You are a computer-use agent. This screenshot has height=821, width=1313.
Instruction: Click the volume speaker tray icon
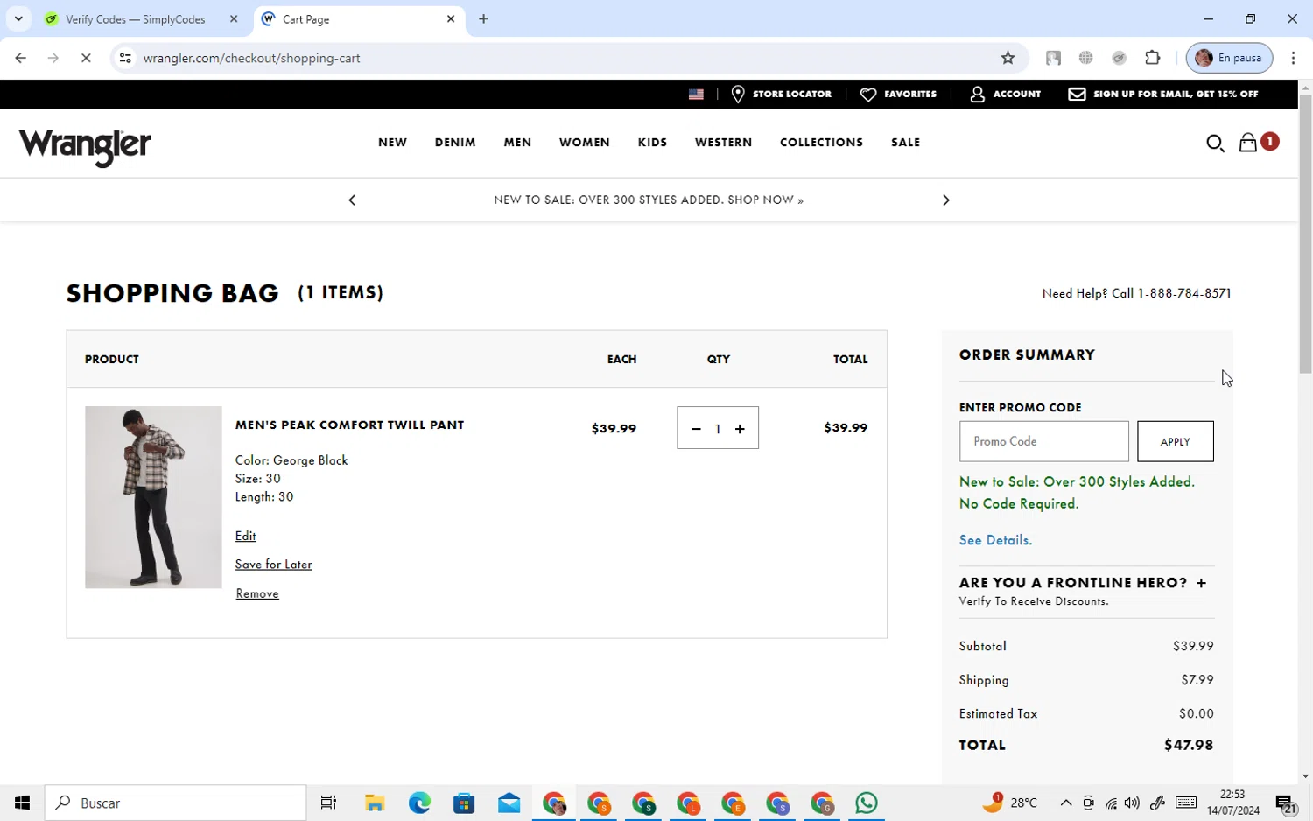1132,803
